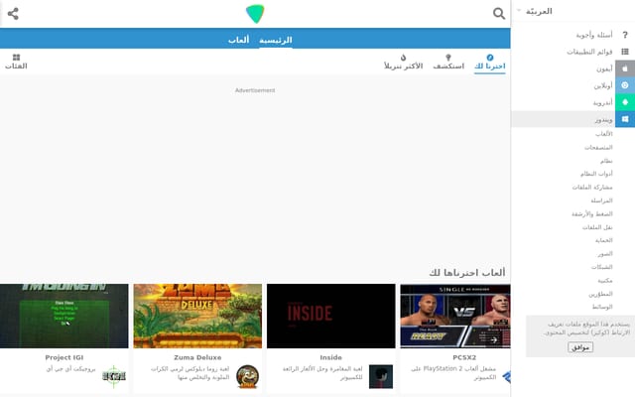Select the gray Apple iPhone platform icon
Screen dimensions: 635x397
[625, 68]
